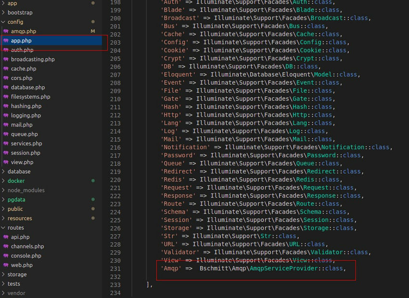
Task: Open database.php config file
Action: (x=28, y=88)
